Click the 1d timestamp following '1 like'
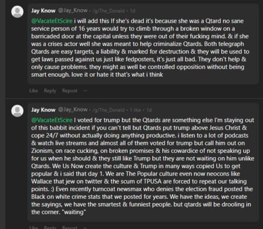Screen dimensions: 263x229 (149, 110)
